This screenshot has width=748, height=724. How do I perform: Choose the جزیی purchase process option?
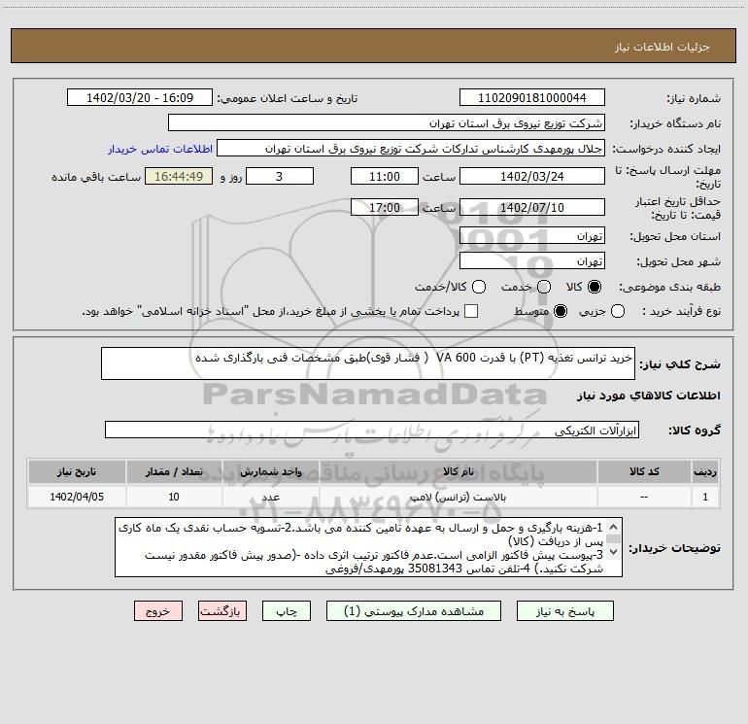[x=617, y=311]
